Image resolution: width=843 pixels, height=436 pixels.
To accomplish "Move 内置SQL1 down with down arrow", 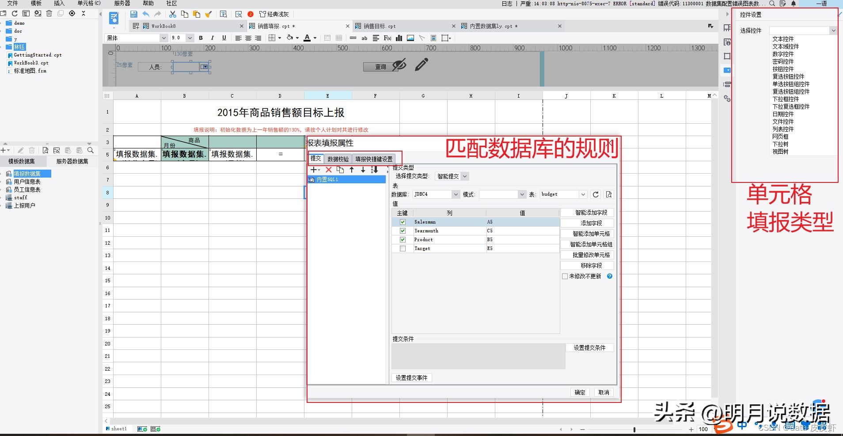I will point(363,170).
